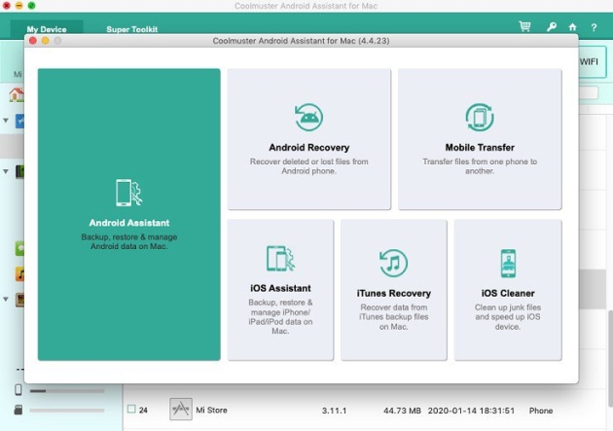Switch to the Super Toolkit tab
Image resolution: width=613 pixels, height=431 pixels.
click(132, 29)
